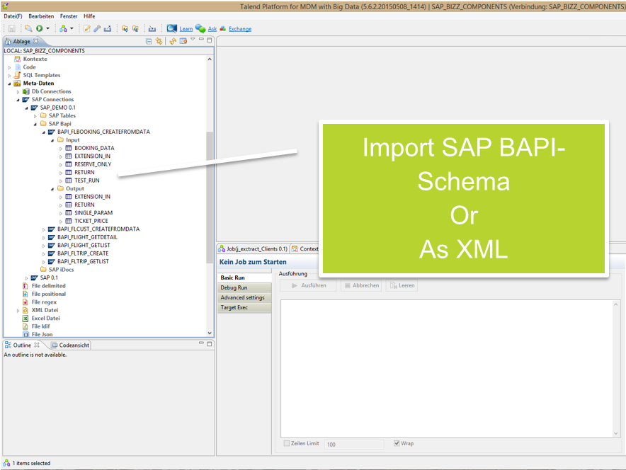
Task: Click the Exchange link
Action: click(239, 29)
